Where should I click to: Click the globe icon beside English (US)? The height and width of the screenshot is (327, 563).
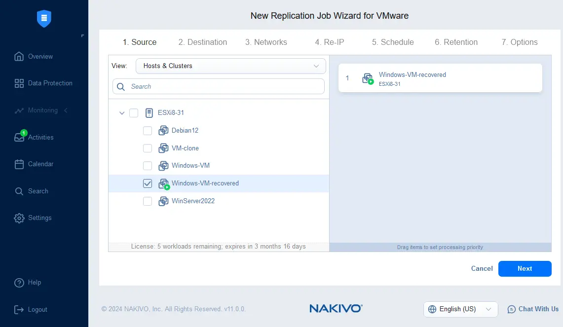pos(432,309)
